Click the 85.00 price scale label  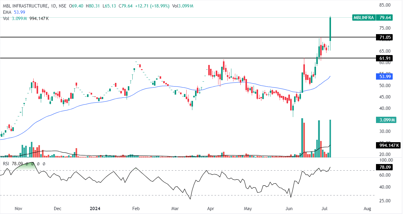385,5
